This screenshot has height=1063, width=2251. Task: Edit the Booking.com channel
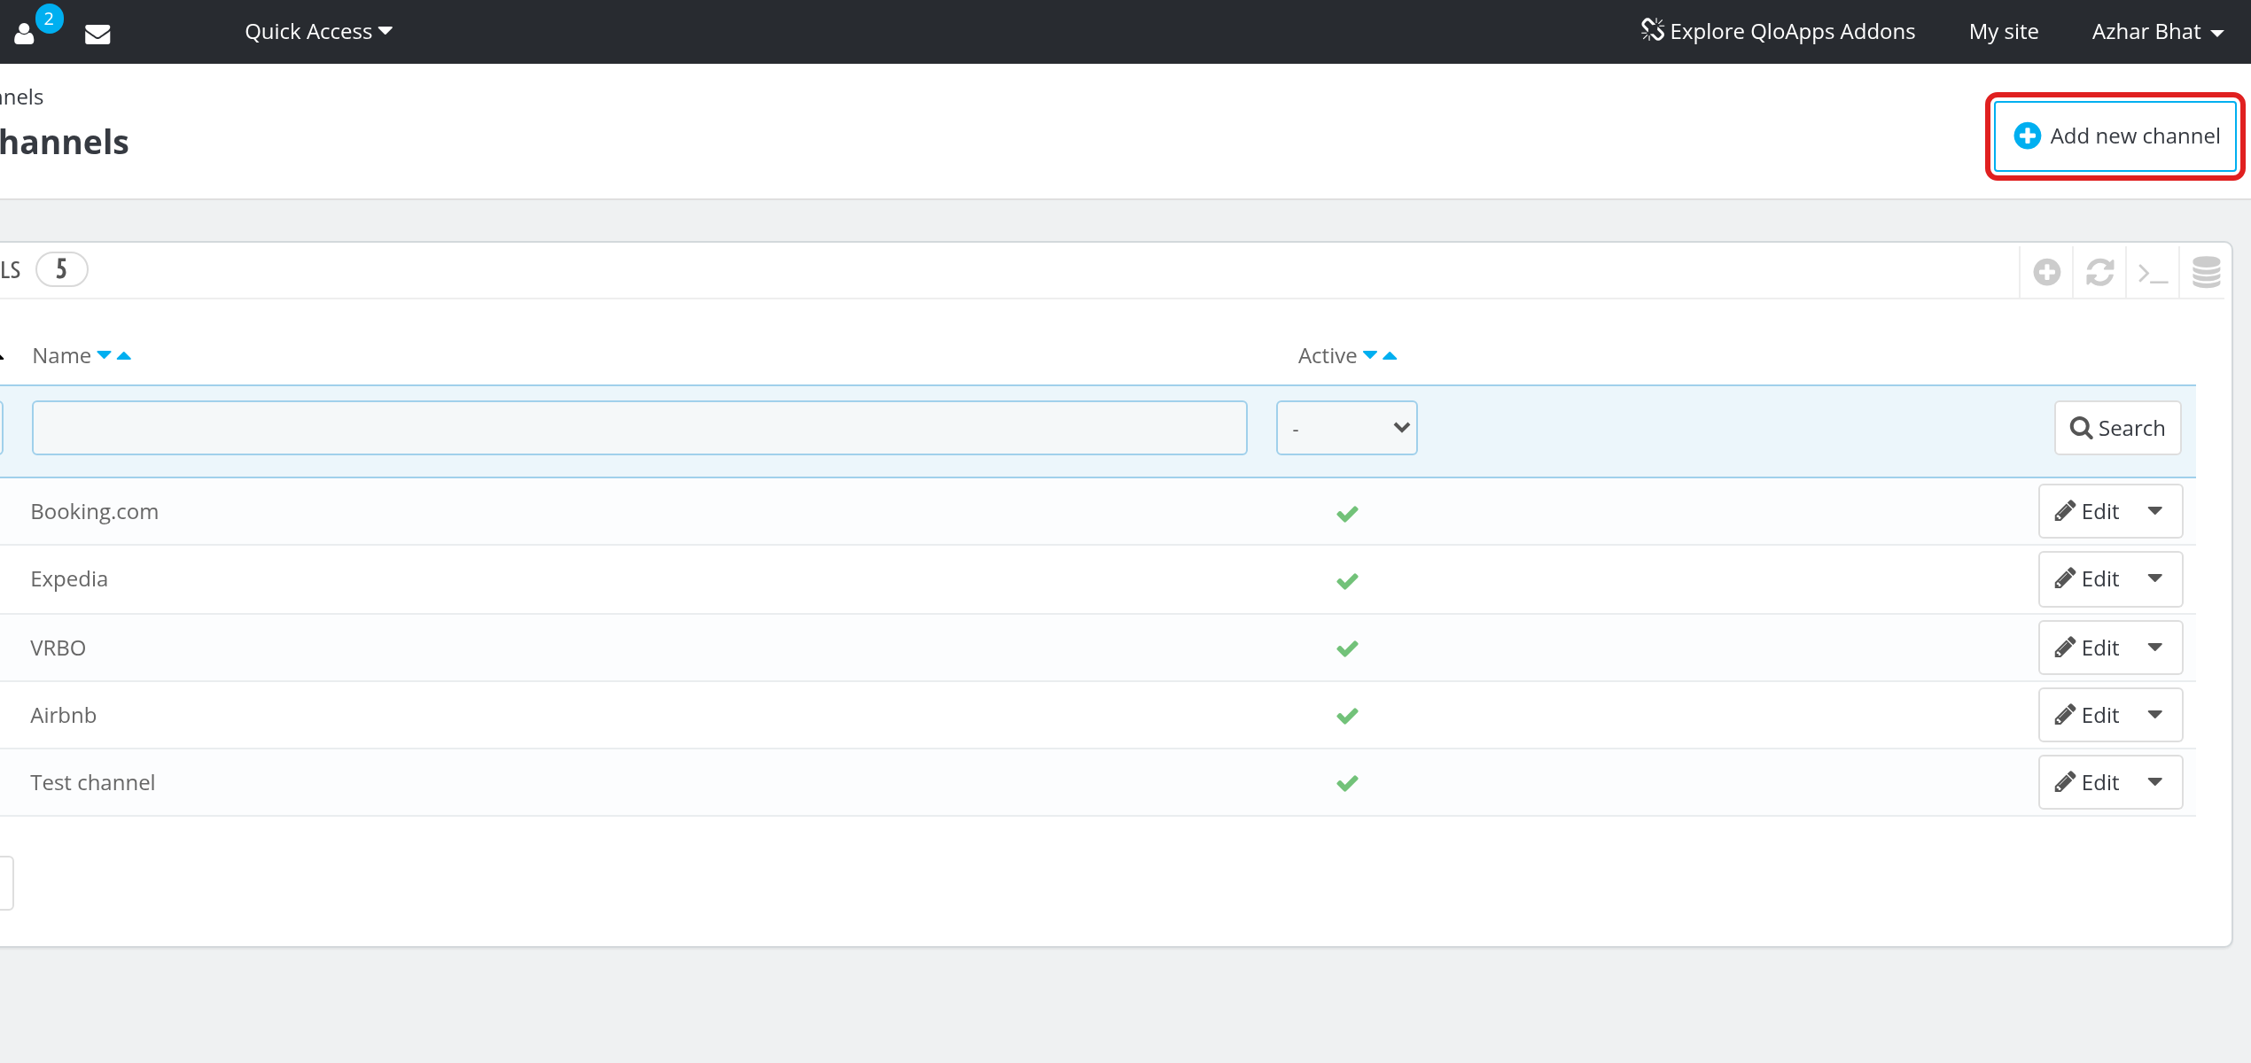click(x=2086, y=511)
